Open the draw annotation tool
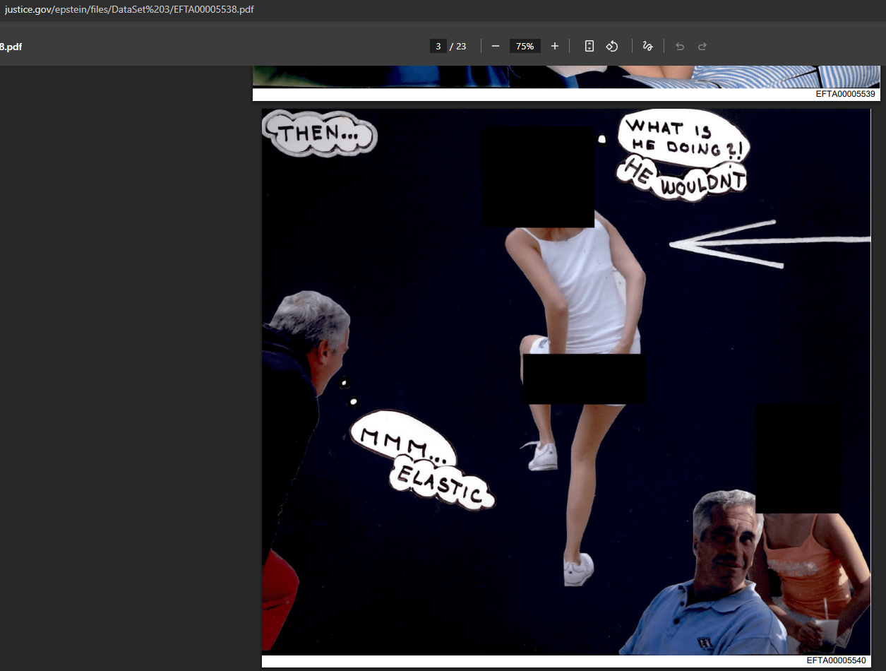This screenshot has width=886, height=671. (647, 46)
